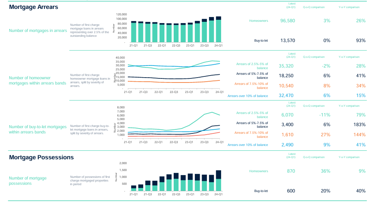This screenshot has height=209, width=379.
Task: Select the Mortgage Possessions section heading
Action: pyautogui.click(x=41, y=157)
